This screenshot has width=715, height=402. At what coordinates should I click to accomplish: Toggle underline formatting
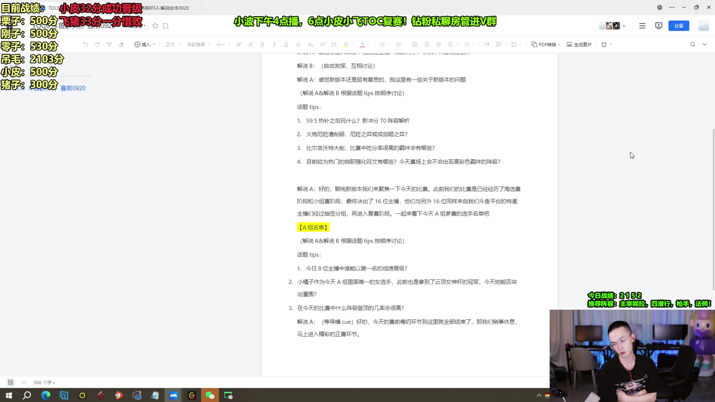tap(286, 44)
